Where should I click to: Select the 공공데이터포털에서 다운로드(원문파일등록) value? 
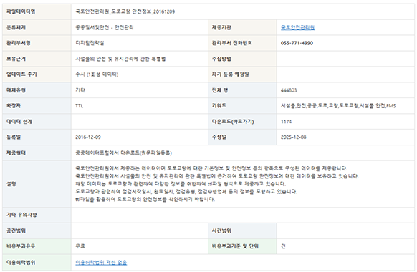coord(123,152)
